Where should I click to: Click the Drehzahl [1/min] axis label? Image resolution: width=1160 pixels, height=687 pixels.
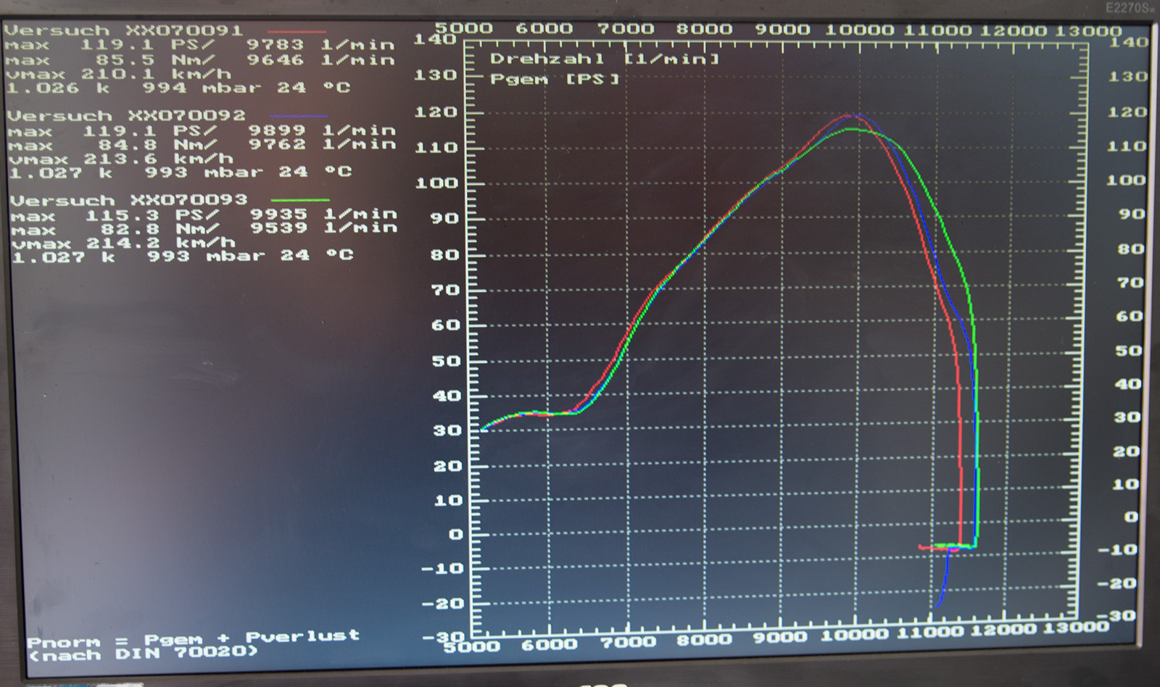[x=605, y=59]
